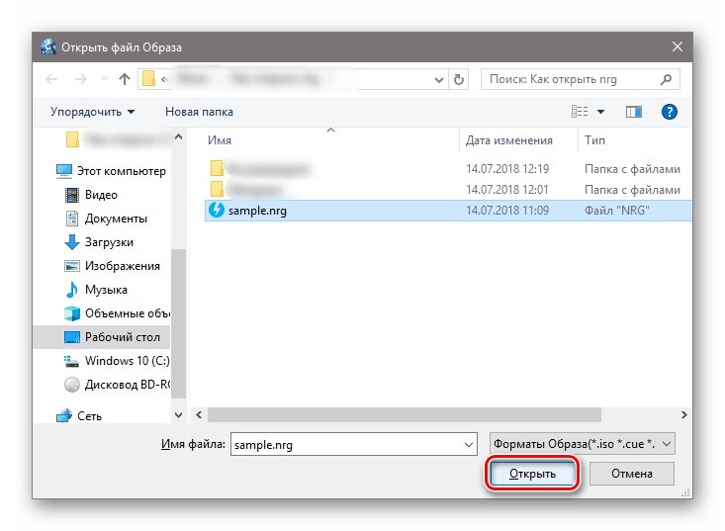Move the file list right with its arrow
This screenshot has height=531, width=725.
click(684, 415)
